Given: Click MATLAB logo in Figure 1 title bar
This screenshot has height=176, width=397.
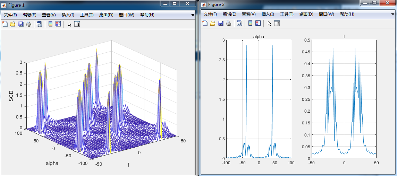Looking at the screenshot, I should point(4,5).
